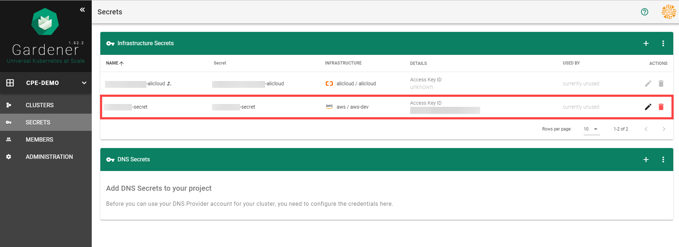Screen dimensions: 679x247
Task: Edit the alicloud secret
Action: point(648,84)
